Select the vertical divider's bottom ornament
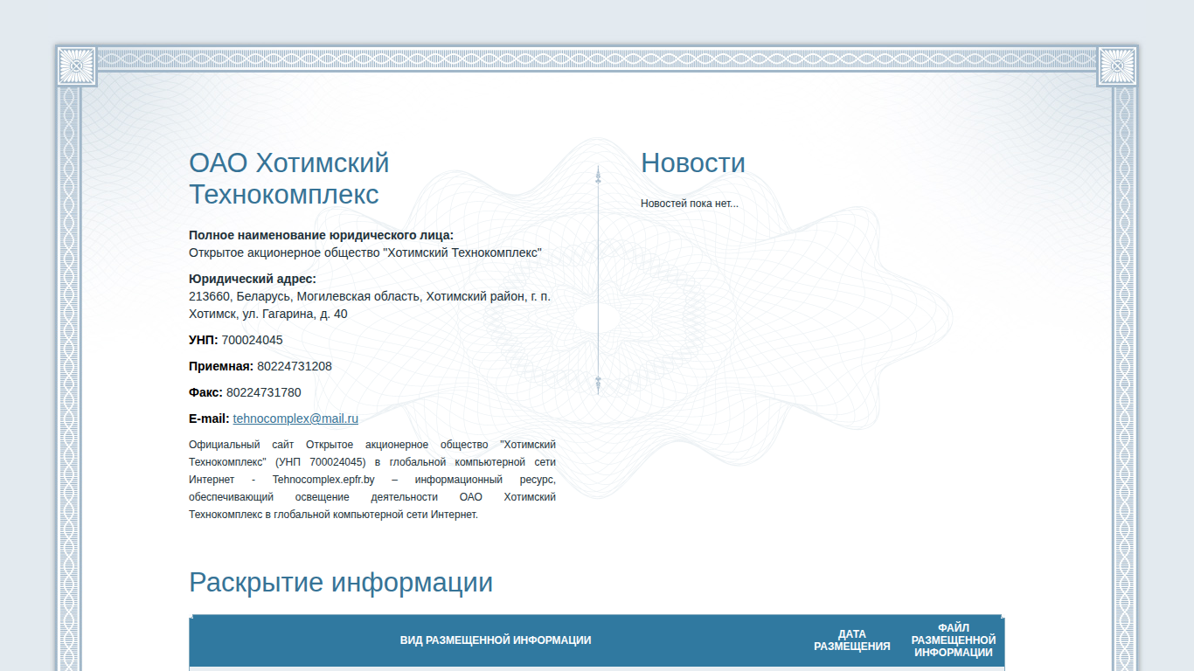 pyautogui.click(x=598, y=383)
